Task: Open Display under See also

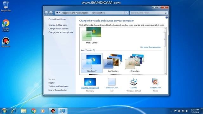Action: click(x=51, y=83)
